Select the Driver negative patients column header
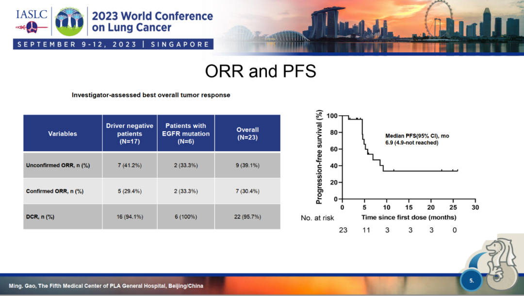The height and width of the screenshot is (296, 524). (130, 133)
